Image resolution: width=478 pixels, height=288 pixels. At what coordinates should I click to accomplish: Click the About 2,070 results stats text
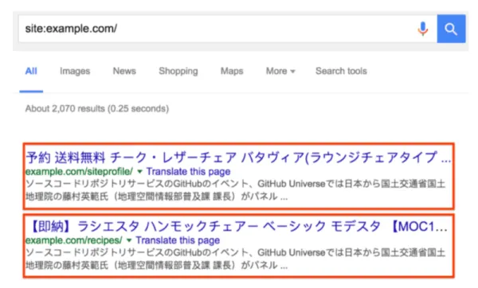click(97, 109)
